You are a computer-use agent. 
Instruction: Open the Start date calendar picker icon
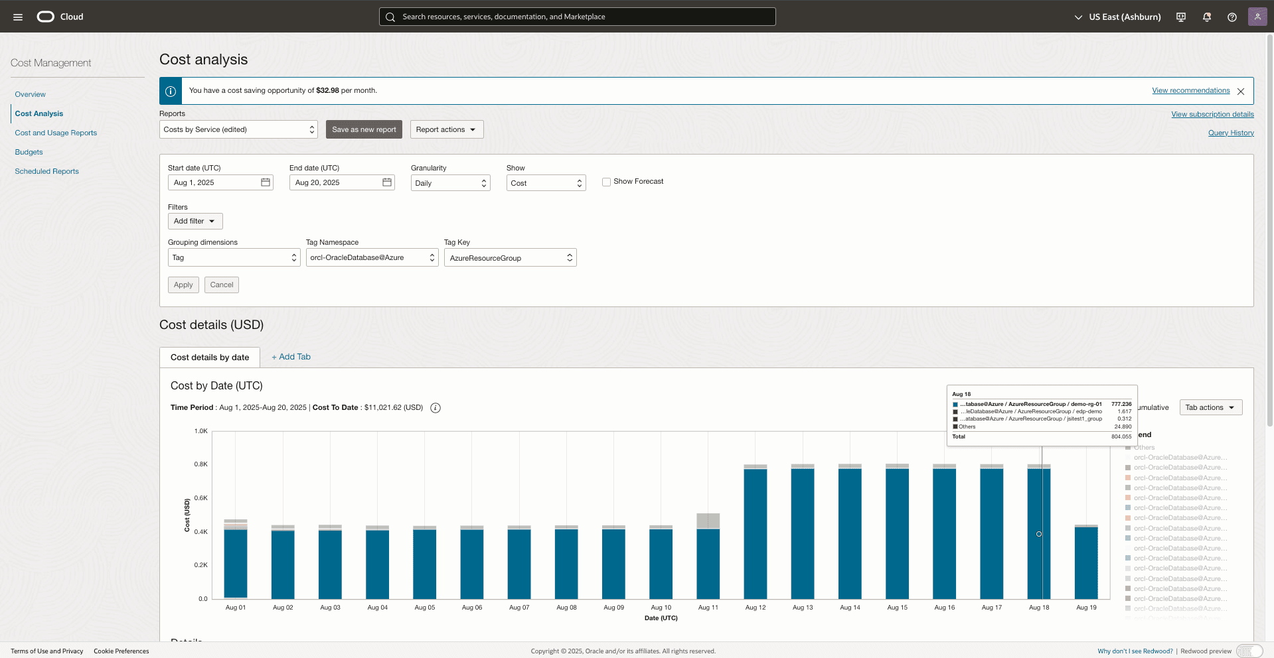pos(266,182)
